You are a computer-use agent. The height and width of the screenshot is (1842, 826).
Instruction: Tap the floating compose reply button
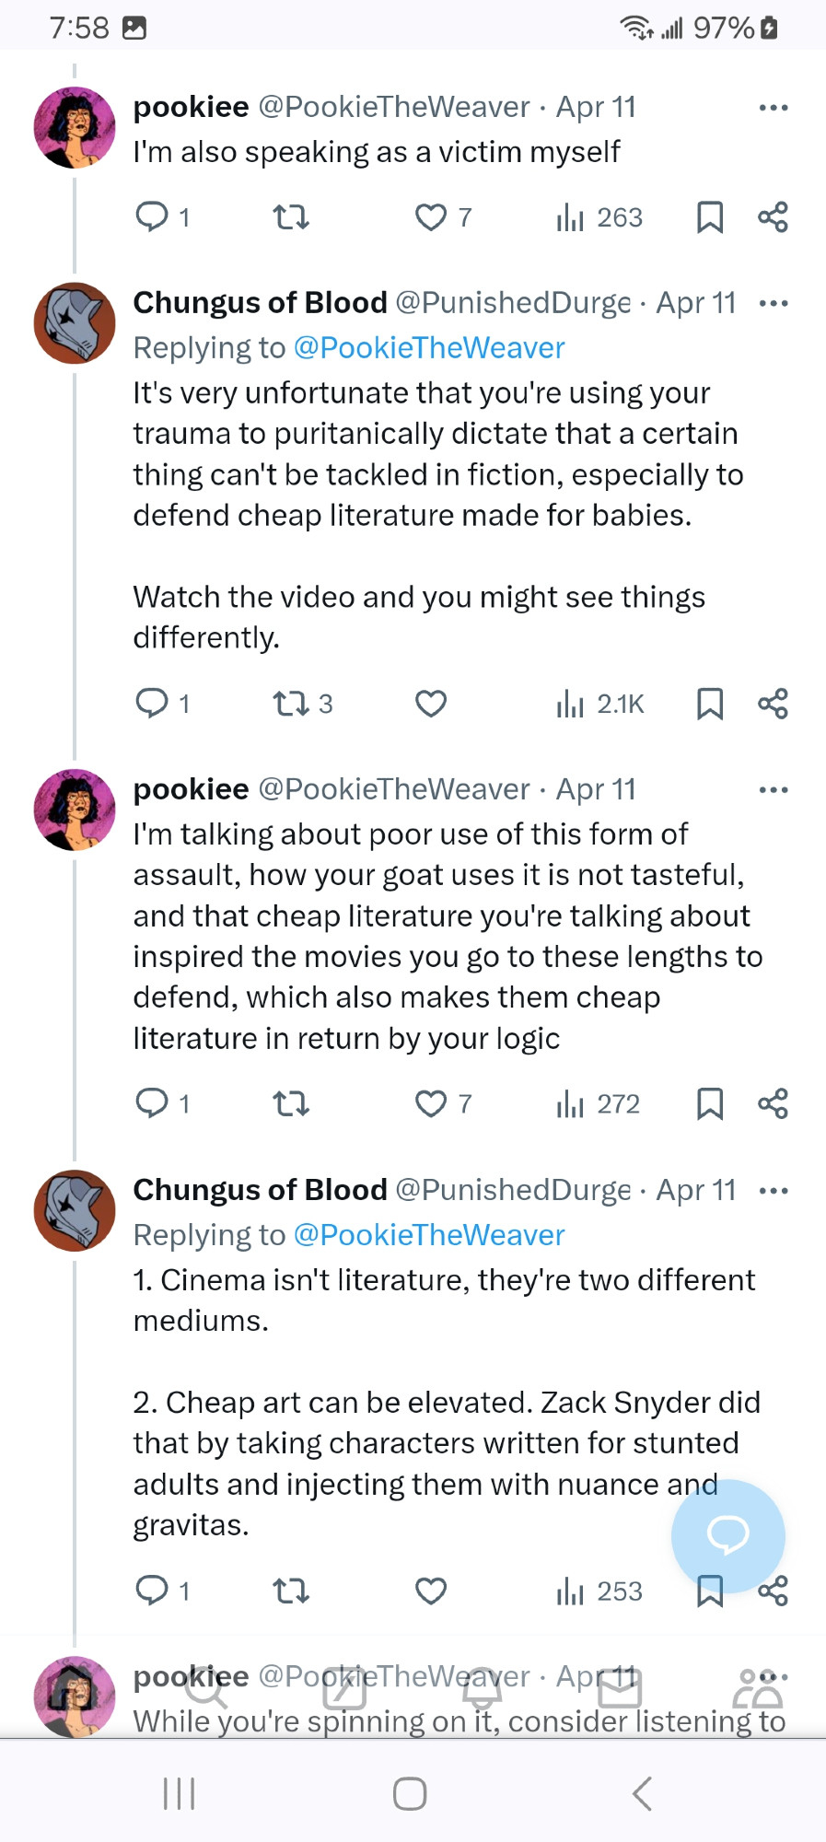[727, 1535]
